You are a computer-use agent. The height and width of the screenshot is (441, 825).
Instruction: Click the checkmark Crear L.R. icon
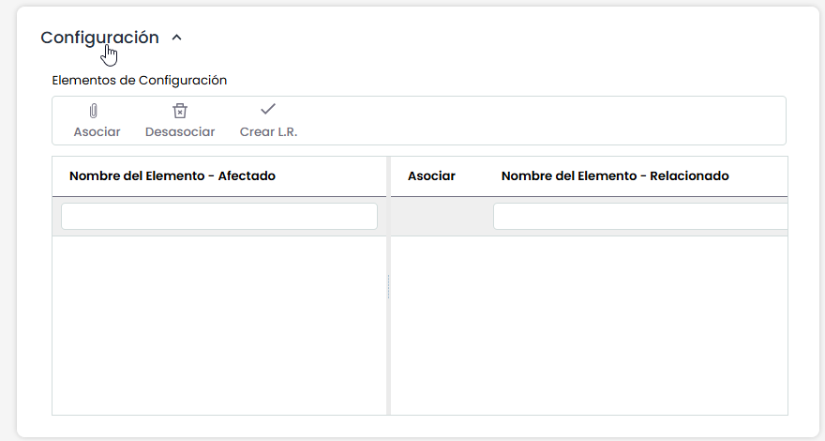tap(268, 109)
